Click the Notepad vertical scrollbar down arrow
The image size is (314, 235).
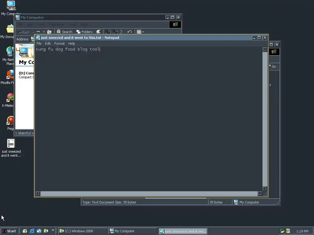tap(265, 189)
